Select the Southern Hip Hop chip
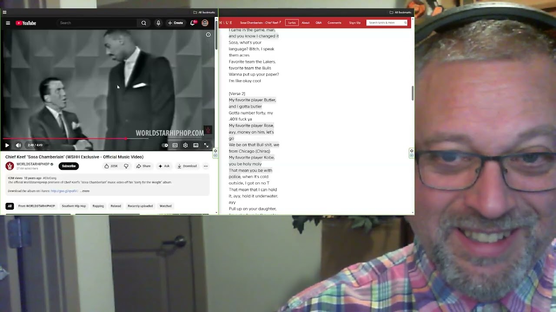The image size is (556, 312). click(x=74, y=206)
